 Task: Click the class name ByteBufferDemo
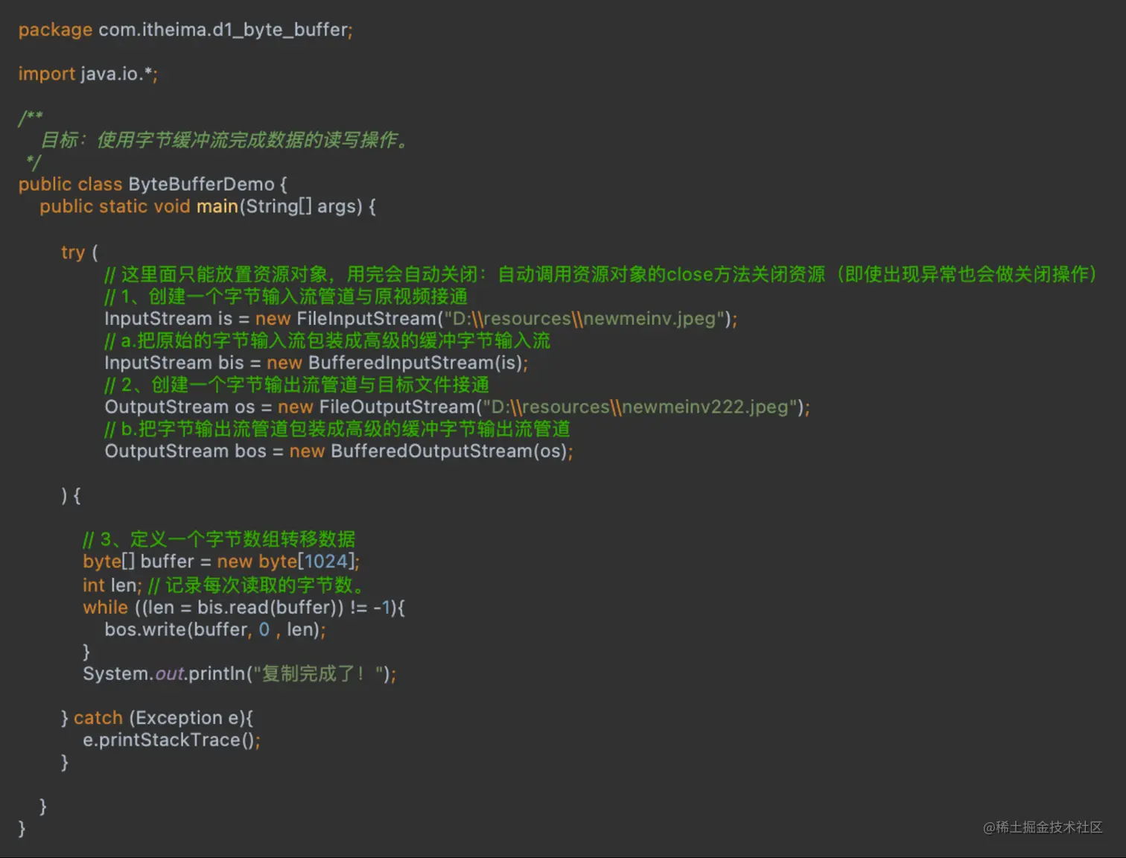(x=201, y=184)
